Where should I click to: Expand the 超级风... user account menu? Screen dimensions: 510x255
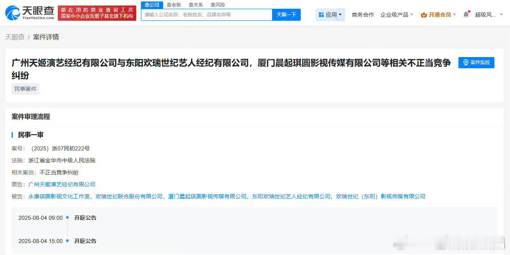pyautogui.click(x=489, y=15)
